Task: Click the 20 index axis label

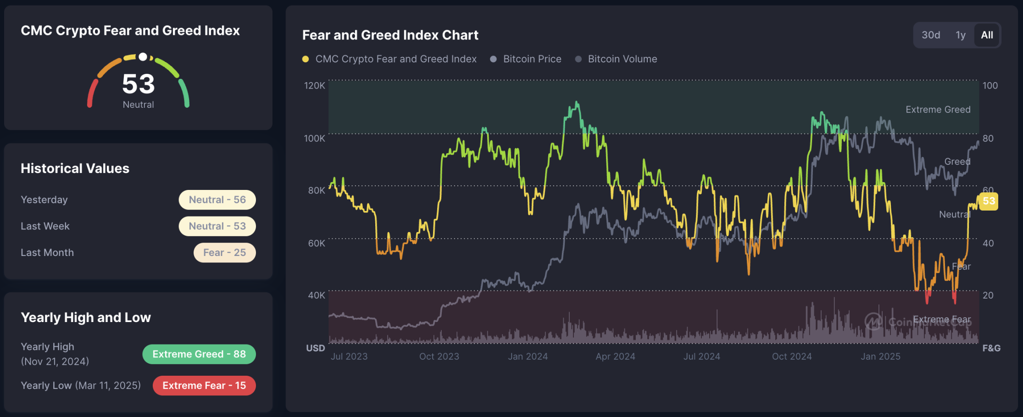Action: pyautogui.click(x=988, y=295)
